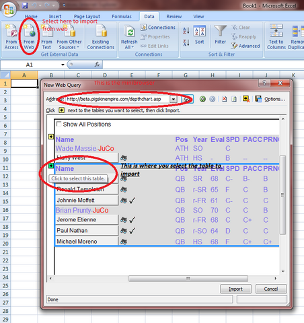The height and width of the screenshot is (323, 304).
Task: Select the Data tab
Action: [149, 16]
